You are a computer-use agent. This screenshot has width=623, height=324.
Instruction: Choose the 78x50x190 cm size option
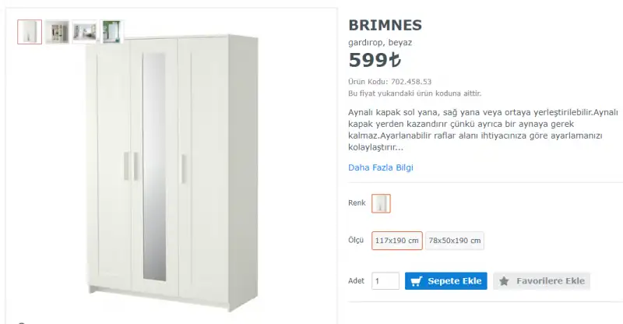[455, 241]
